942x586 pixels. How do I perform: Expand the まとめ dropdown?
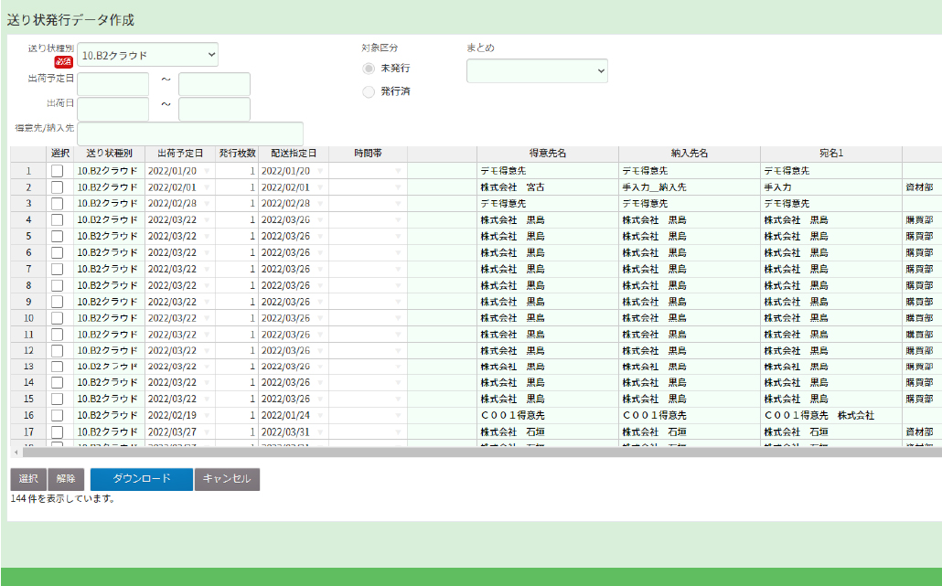click(x=537, y=70)
